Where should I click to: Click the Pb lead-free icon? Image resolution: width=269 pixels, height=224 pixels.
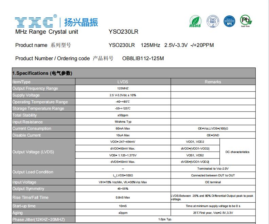click(246, 20)
